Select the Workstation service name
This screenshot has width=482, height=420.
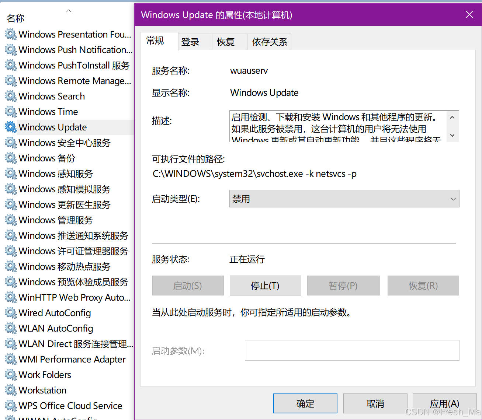(42, 391)
